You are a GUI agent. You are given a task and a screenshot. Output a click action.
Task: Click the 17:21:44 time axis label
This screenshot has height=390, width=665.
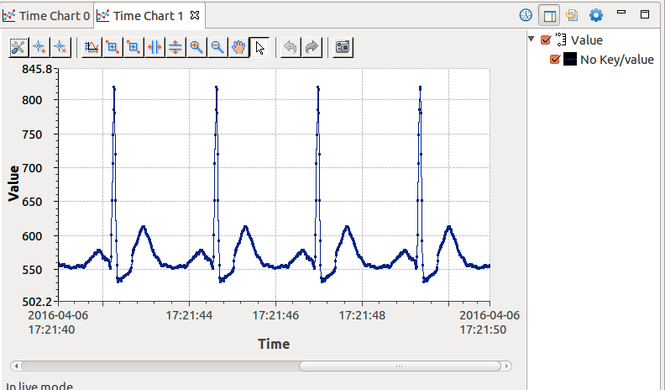189,316
